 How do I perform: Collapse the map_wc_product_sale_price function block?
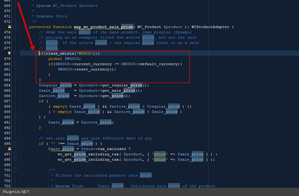pos(15,27)
